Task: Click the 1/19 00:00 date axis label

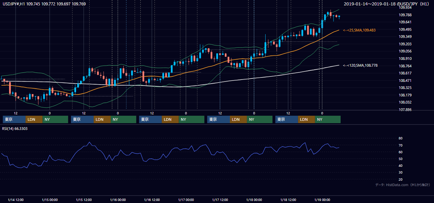Action: (322, 200)
